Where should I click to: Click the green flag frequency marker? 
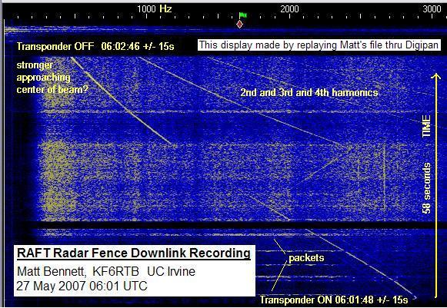242,15
